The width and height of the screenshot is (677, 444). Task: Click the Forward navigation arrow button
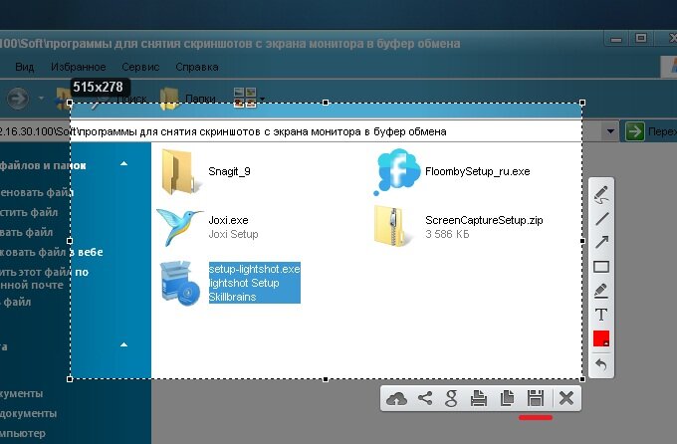[18, 99]
